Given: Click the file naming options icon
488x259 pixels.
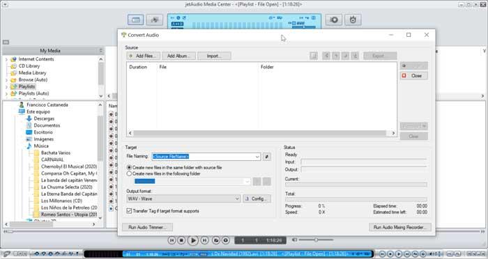Looking at the screenshot, I should (266, 157).
